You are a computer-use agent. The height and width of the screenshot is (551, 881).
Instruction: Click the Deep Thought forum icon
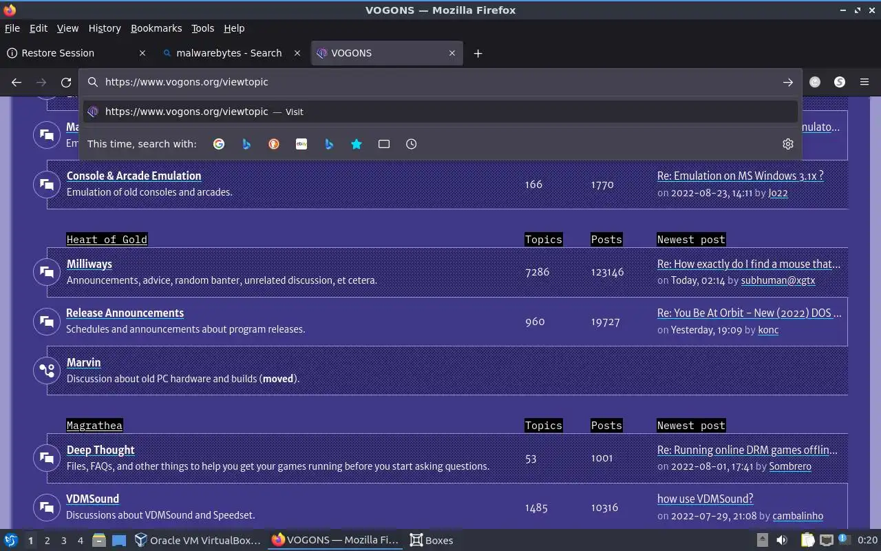tap(47, 458)
